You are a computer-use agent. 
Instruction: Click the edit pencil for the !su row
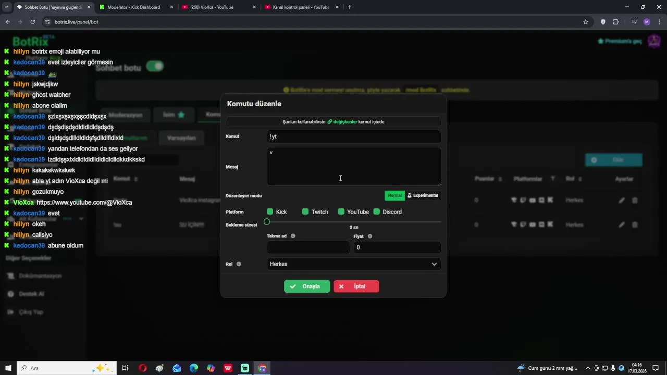click(622, 225)
